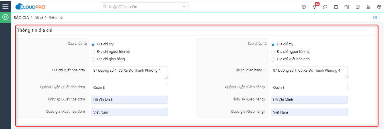Open the hamburger main menu
The width and height of the screenshot is (384, 129).
[5, 6]
